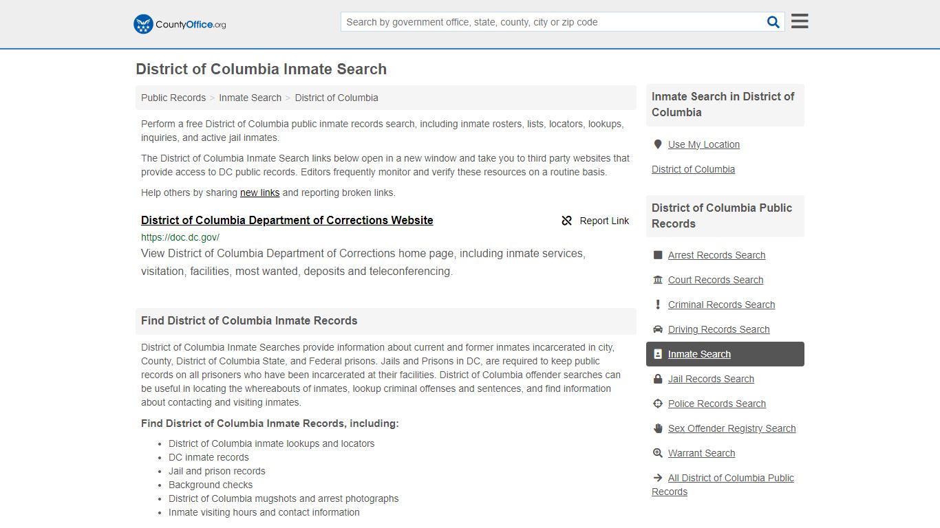Viewport: 940px width, 528px height.
Task: Click 'District of Columbia Public Records' sidebar heading
Action: (722, 216)
